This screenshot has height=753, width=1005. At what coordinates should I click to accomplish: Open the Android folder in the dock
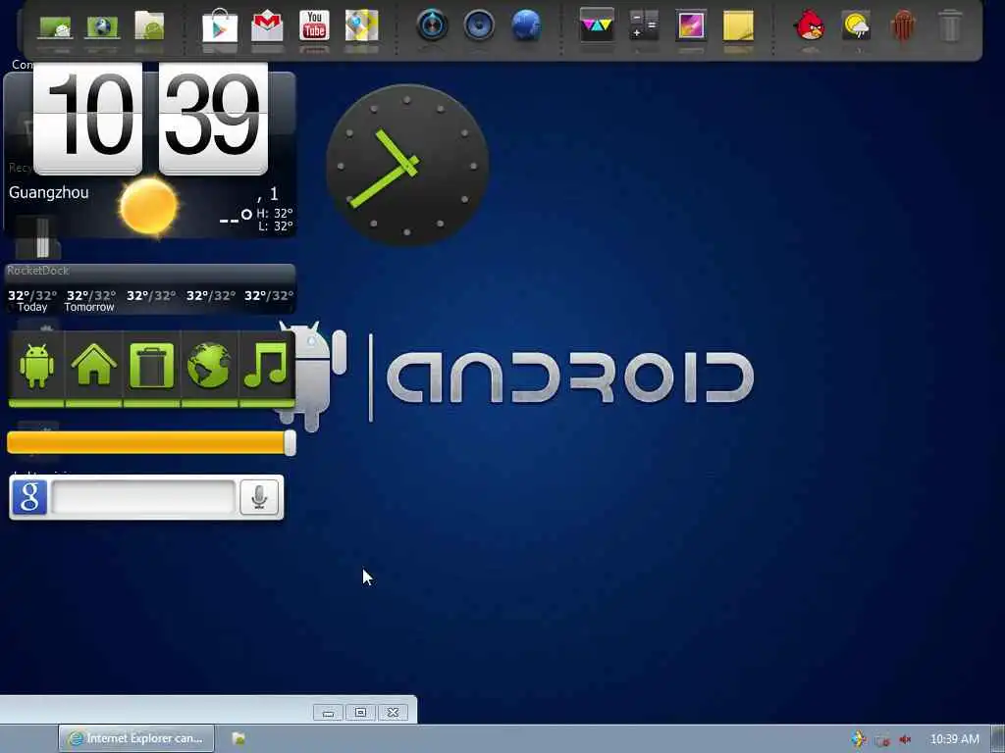point(149,25)
